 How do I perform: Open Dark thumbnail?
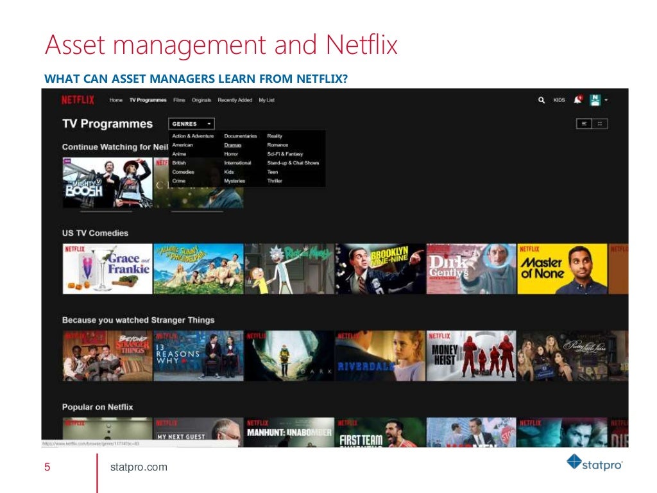point(289,356)
